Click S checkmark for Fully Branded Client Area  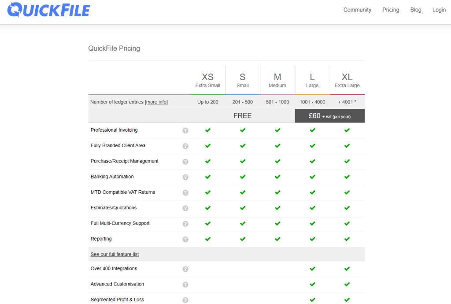(x=243, y=146)
